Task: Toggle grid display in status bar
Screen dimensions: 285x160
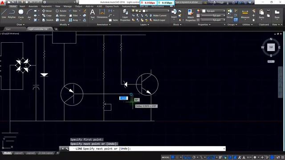Action: click(173, 157)
